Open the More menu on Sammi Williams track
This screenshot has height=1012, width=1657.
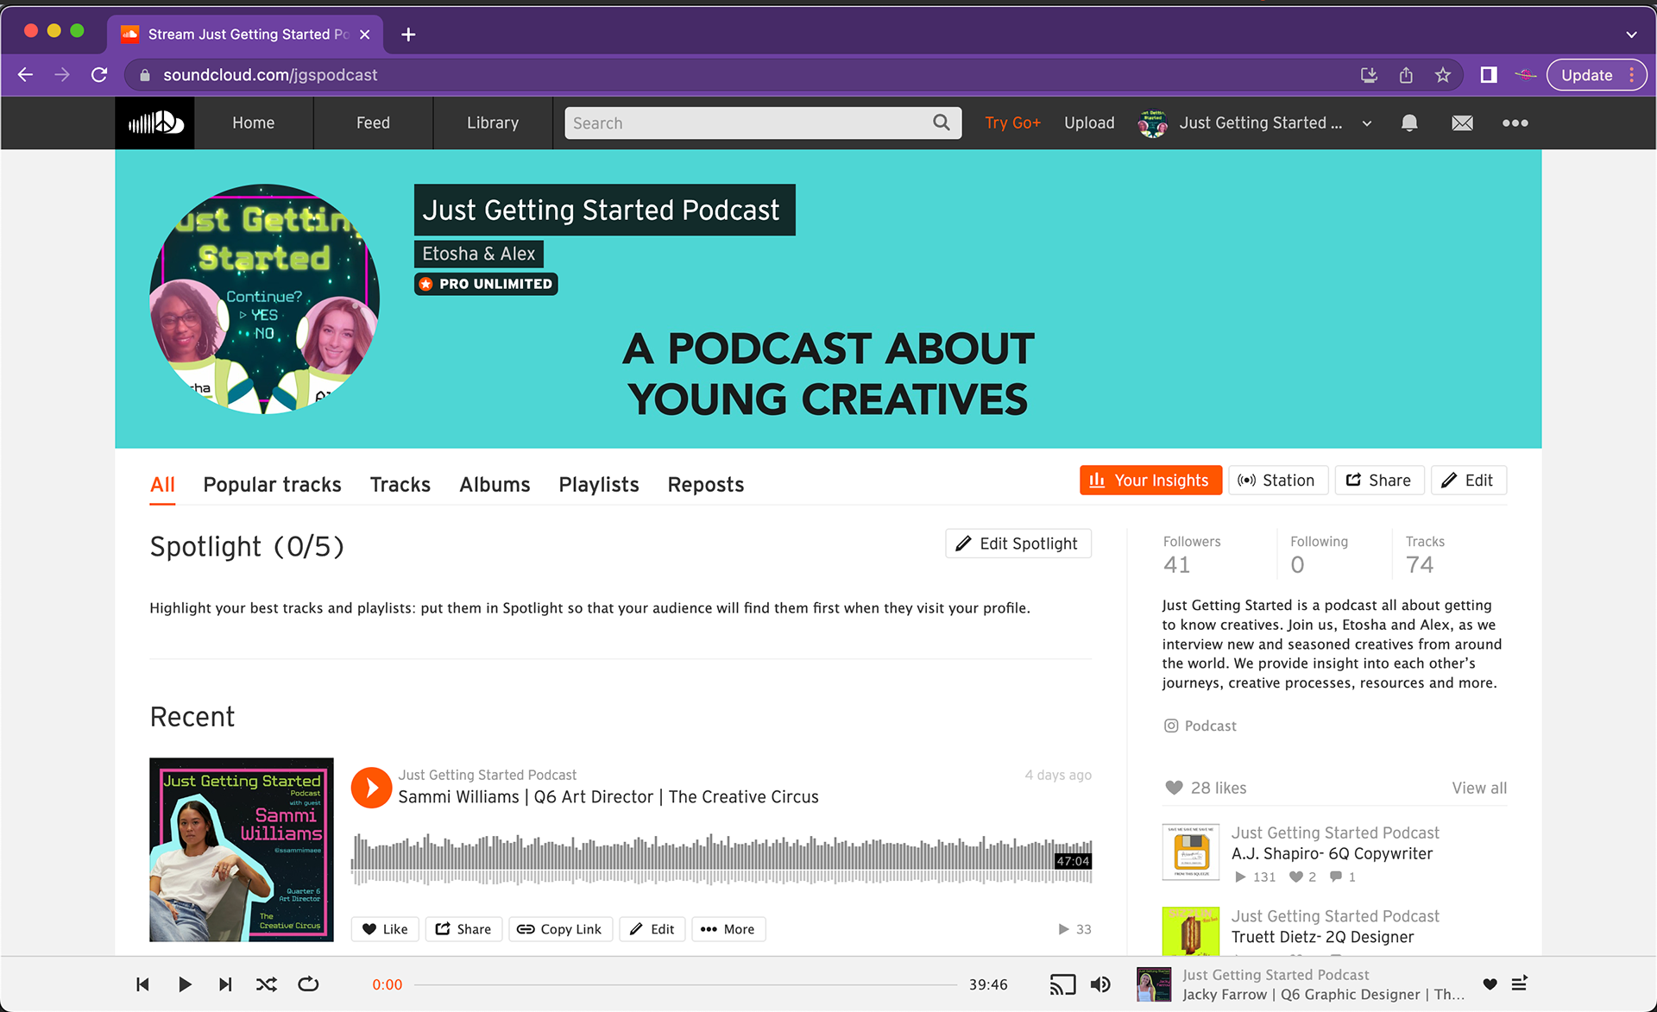tap(728, 929)
